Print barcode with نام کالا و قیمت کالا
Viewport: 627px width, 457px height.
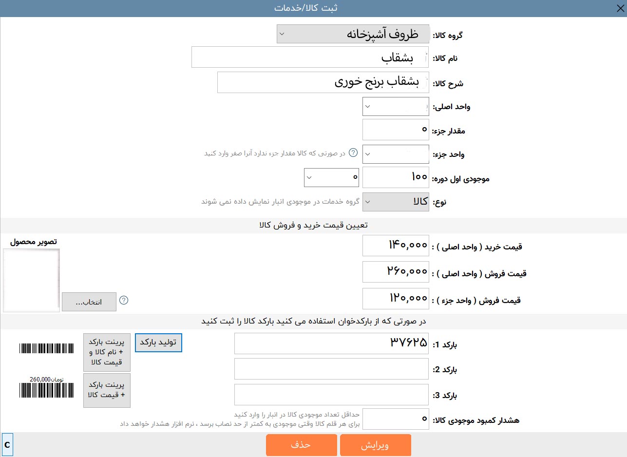click(x=107, y=353)
